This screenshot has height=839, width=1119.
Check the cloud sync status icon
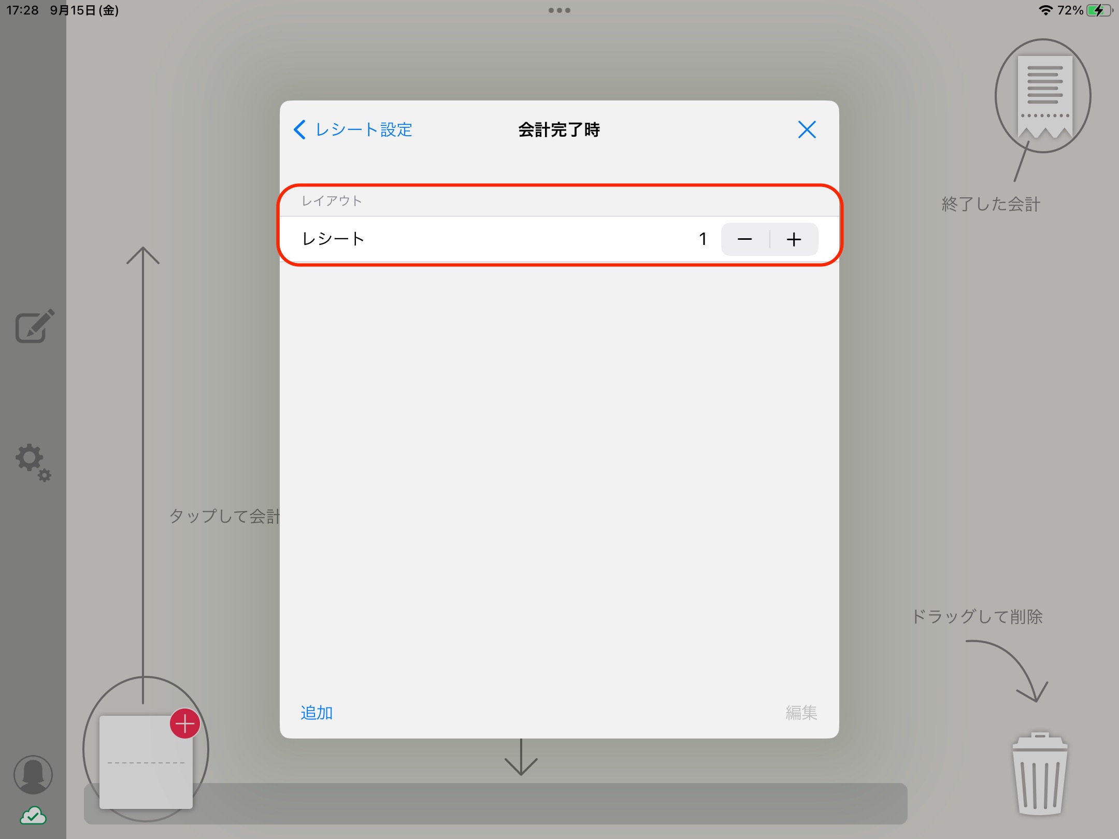click(33, 815)
